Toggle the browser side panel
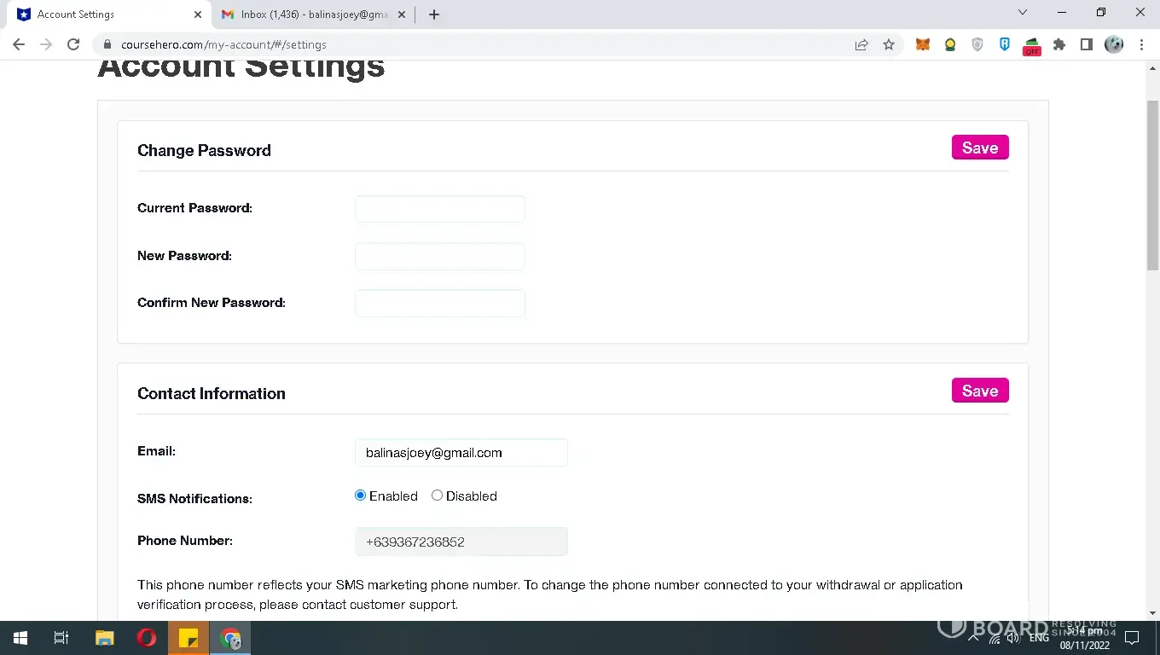 1087,44
